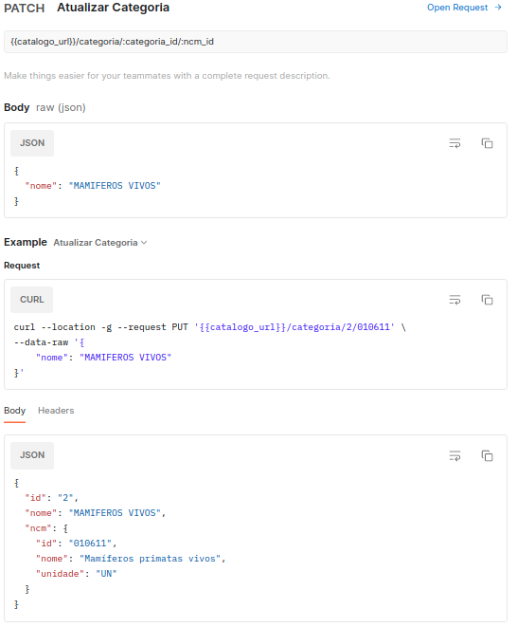Copy the response body JSON

pyautogui.click(x=487, y=455)
